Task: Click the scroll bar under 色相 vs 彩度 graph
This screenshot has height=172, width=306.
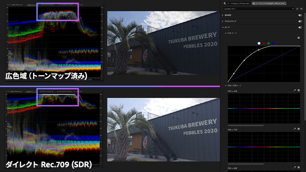Action: 246,125
